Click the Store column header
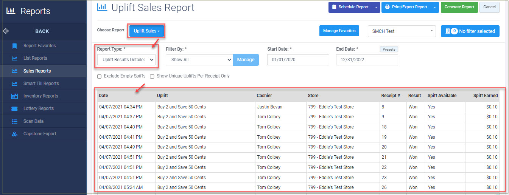The height and width of the screenshot is (195, 509). (x=343, y=96)
